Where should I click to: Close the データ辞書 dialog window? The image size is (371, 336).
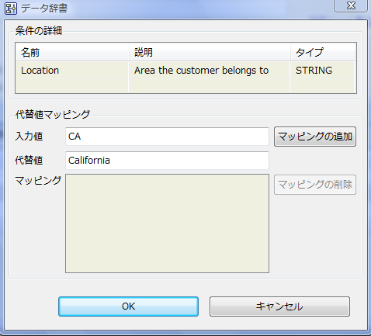[x=351, y=5]
